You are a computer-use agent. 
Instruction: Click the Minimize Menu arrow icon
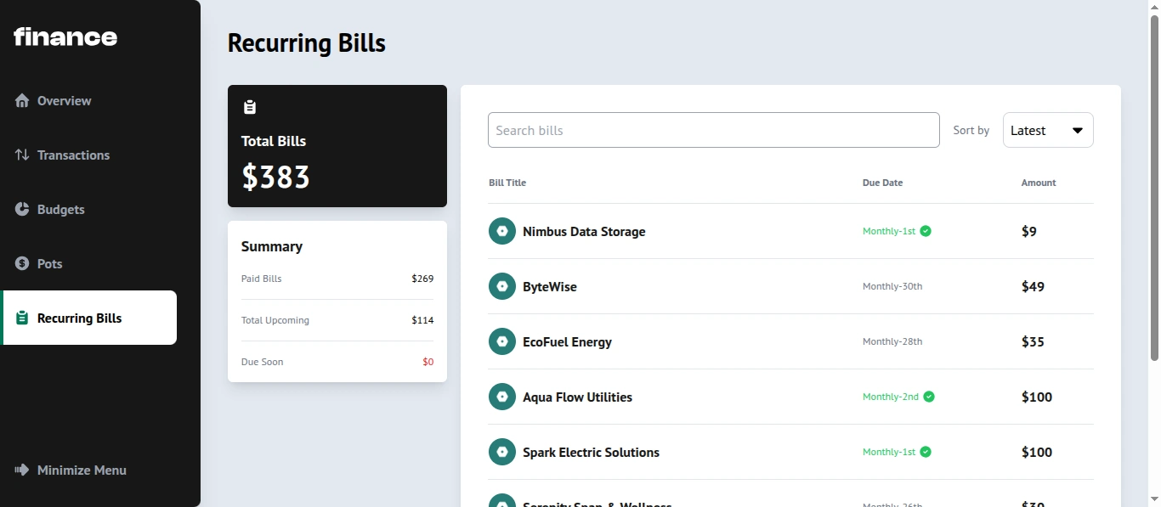coord(22,470)
